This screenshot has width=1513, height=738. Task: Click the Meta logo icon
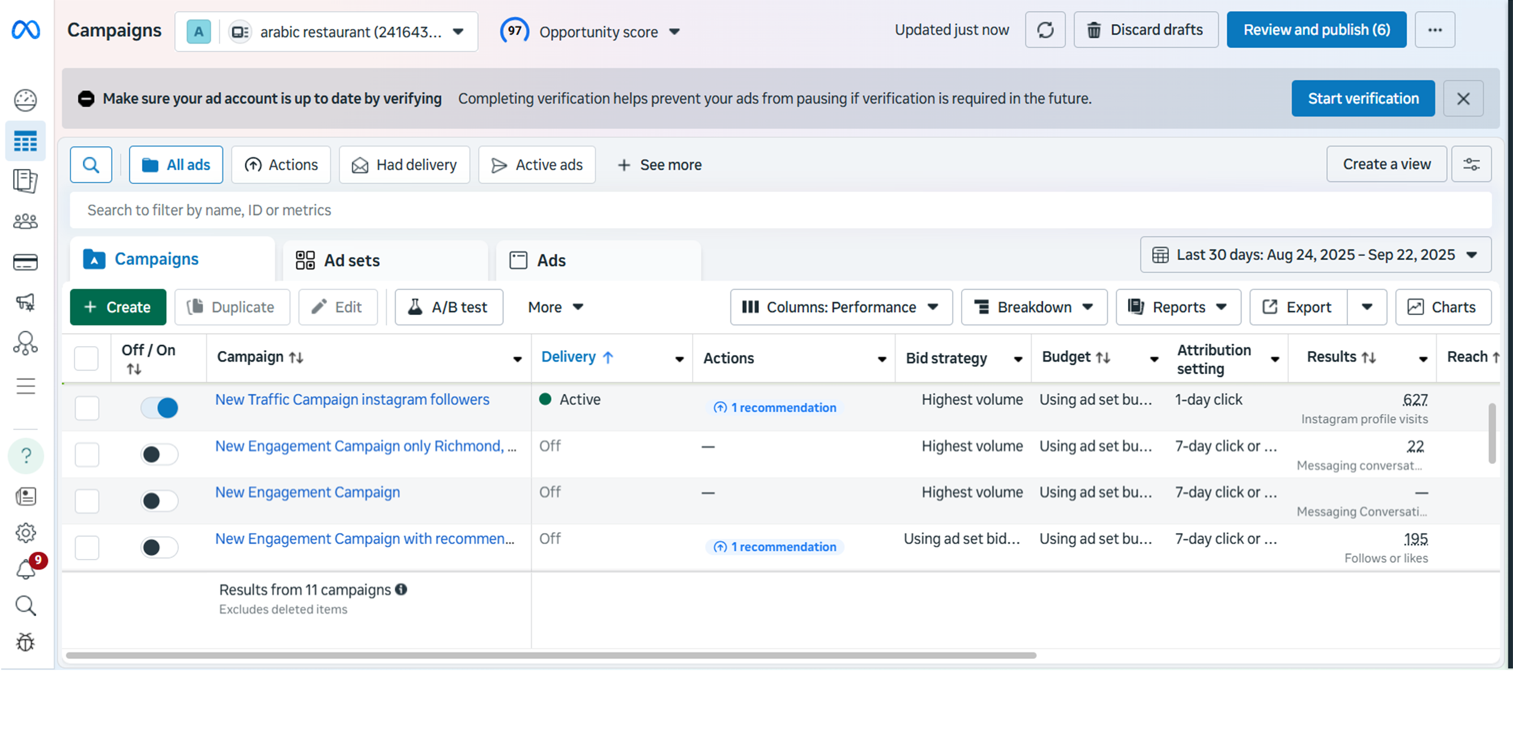click(x=25, y=30)
